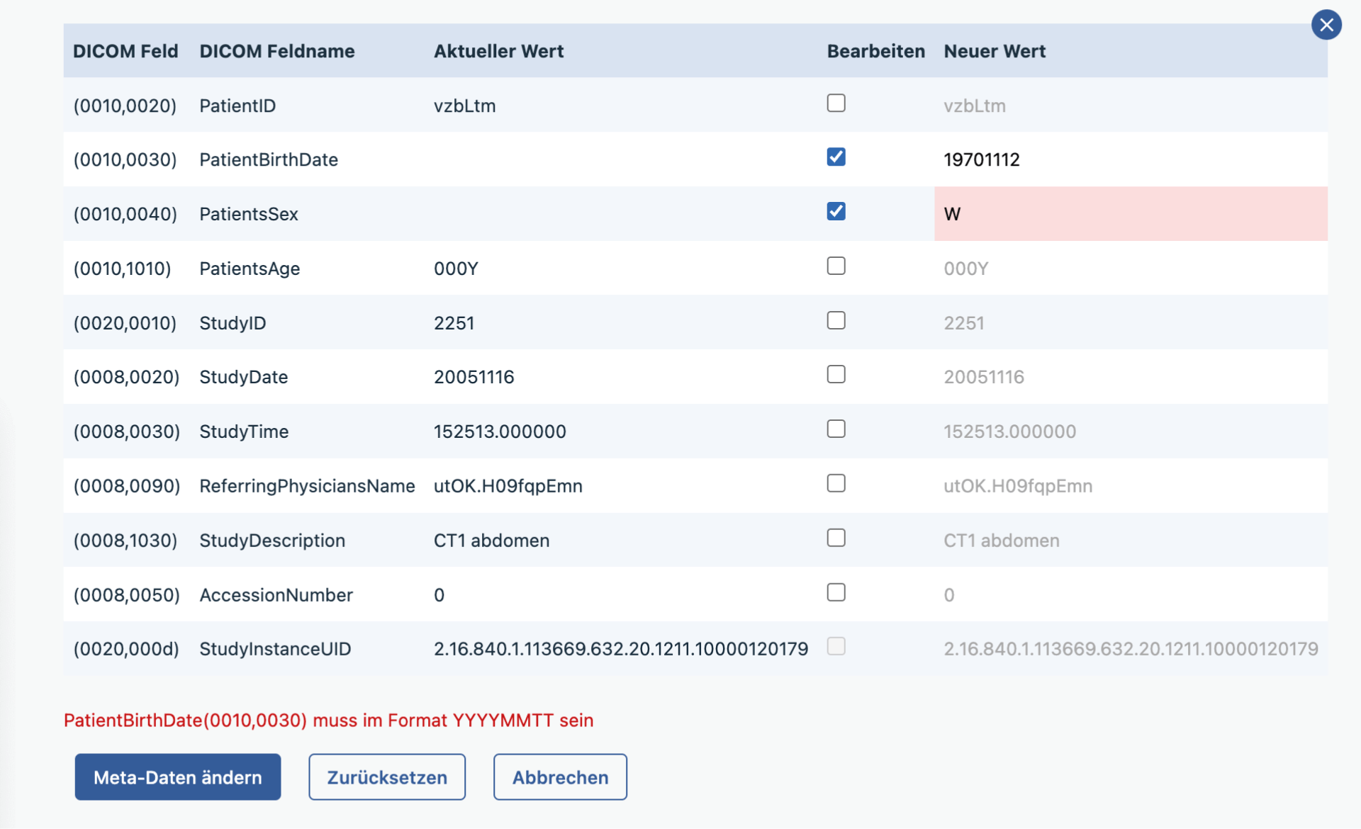Close the dialog with the X icon
This screenshot has height=829, width=1361.
click(x=1326, y=25)
